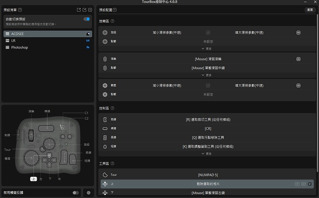
Task: Click the 滾輪 label on device diagram
Action: 31,111
